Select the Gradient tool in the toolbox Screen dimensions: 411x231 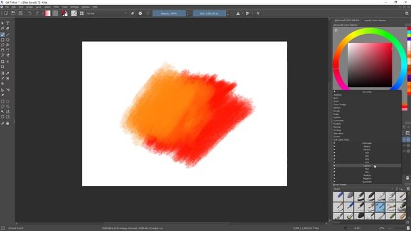pos(3,73)
